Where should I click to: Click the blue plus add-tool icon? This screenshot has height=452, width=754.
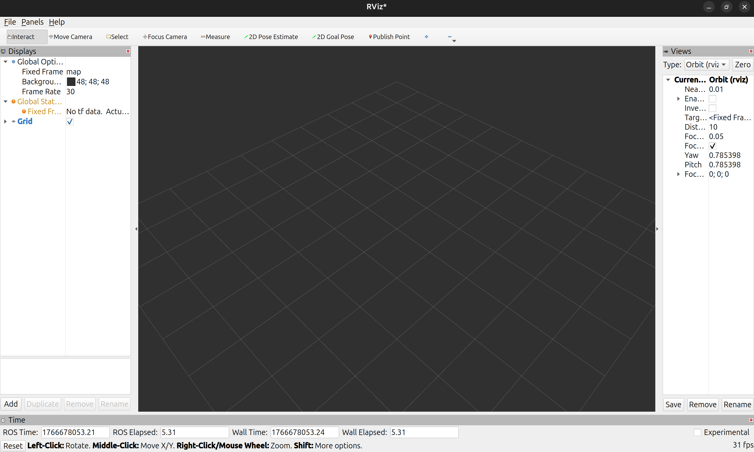point(426,37)
